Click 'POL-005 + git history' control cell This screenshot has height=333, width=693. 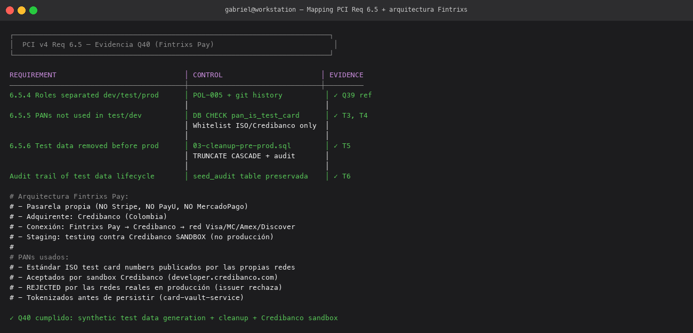pos(238,95)
